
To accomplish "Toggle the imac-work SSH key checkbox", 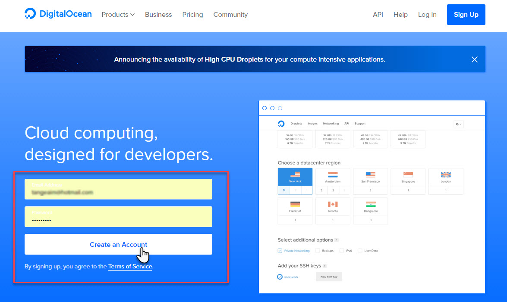I will click(280, 277).
